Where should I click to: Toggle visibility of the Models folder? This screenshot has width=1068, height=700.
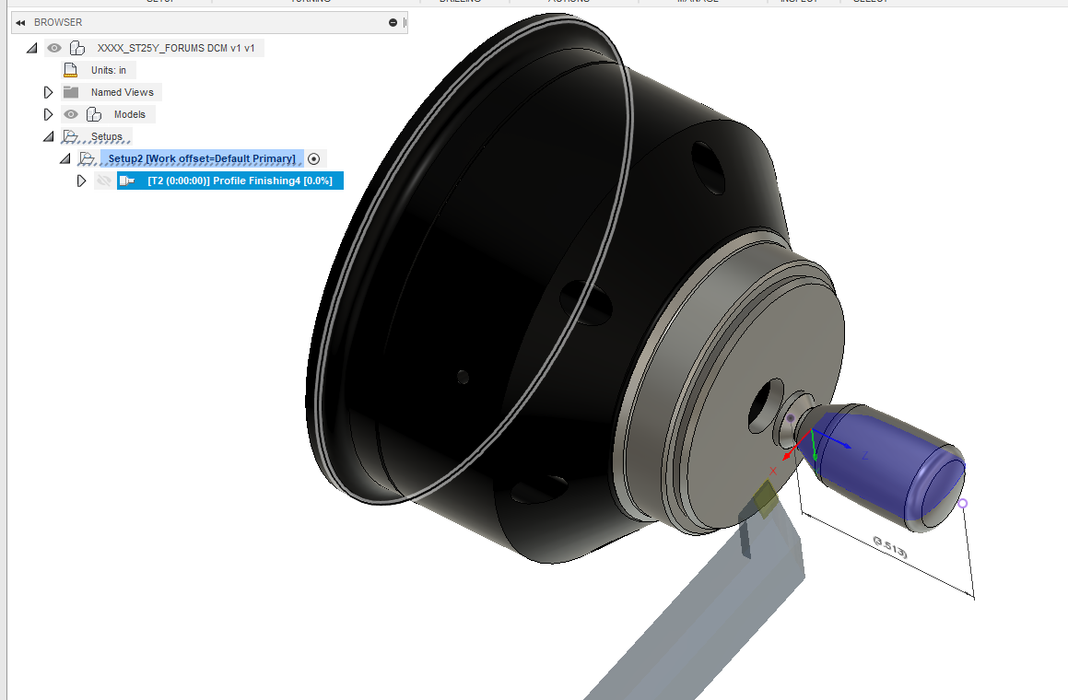pyautogui.click(x=70, y=113)
